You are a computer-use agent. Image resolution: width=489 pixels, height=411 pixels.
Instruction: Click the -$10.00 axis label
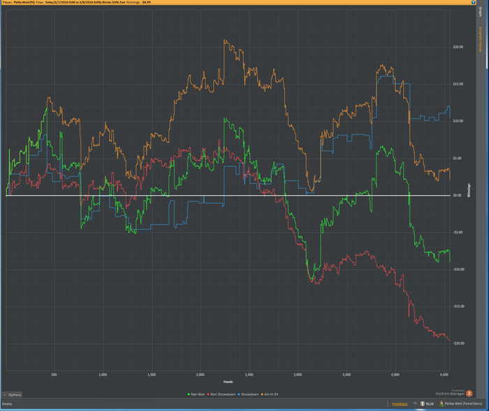[458, 269]
